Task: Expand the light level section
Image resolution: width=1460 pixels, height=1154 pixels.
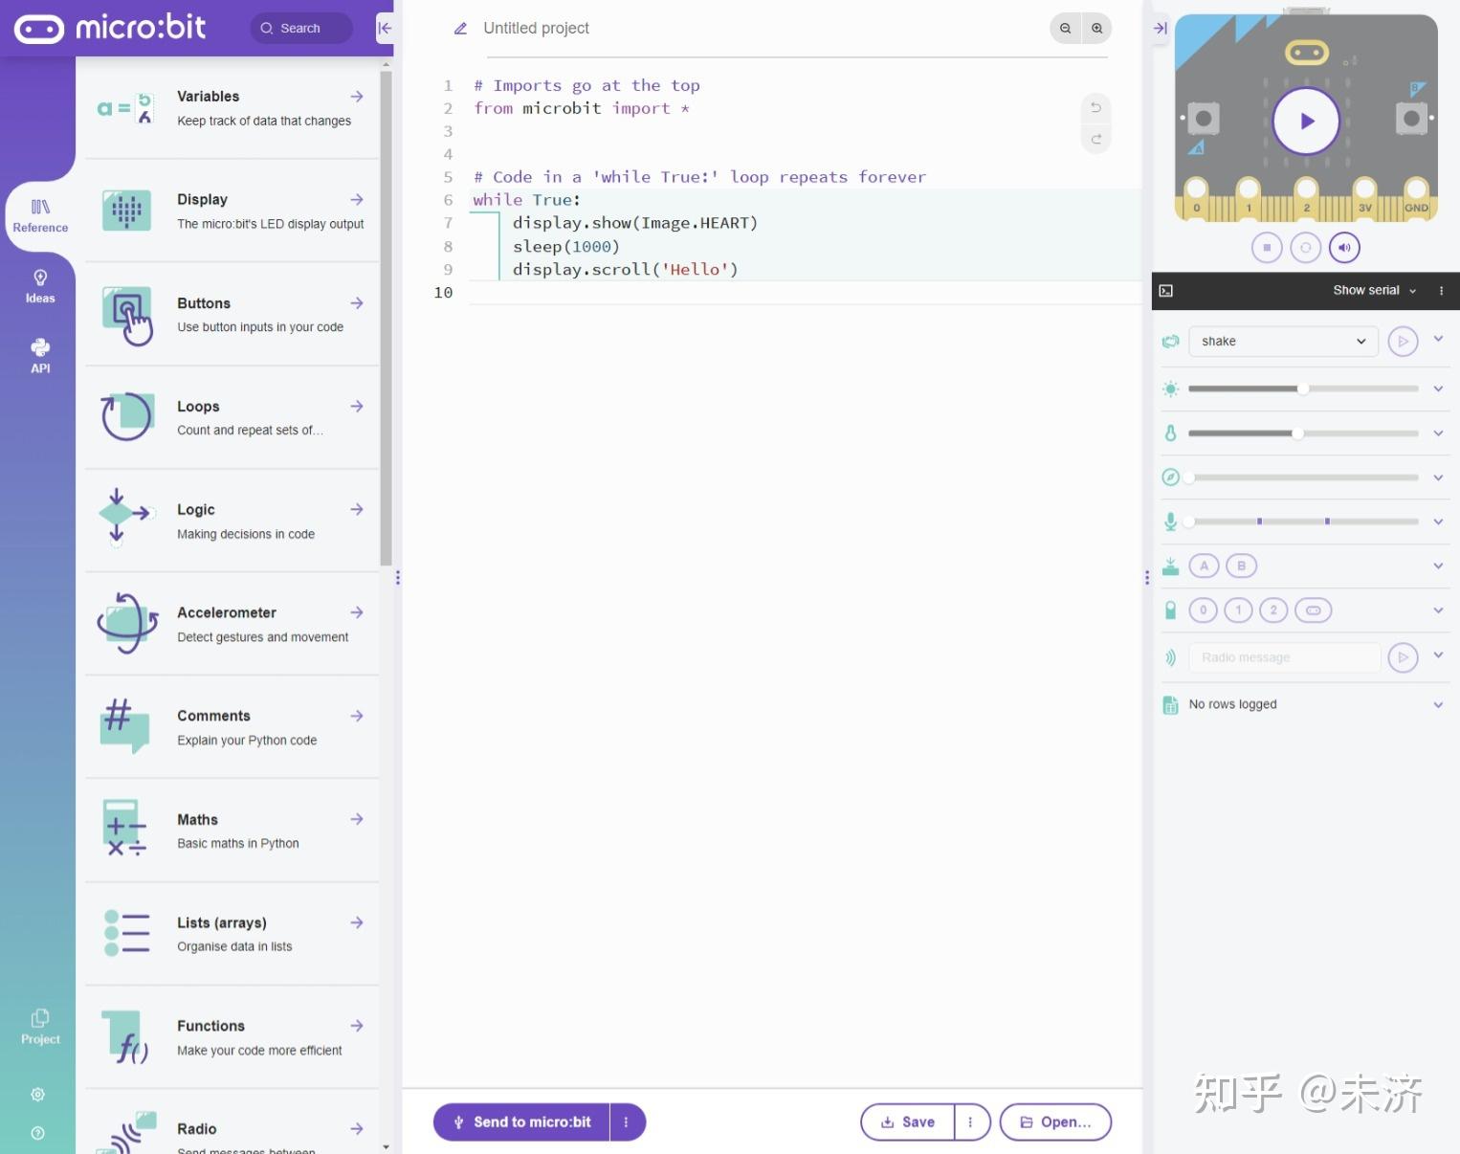Action: click(x=1438, y=388)
